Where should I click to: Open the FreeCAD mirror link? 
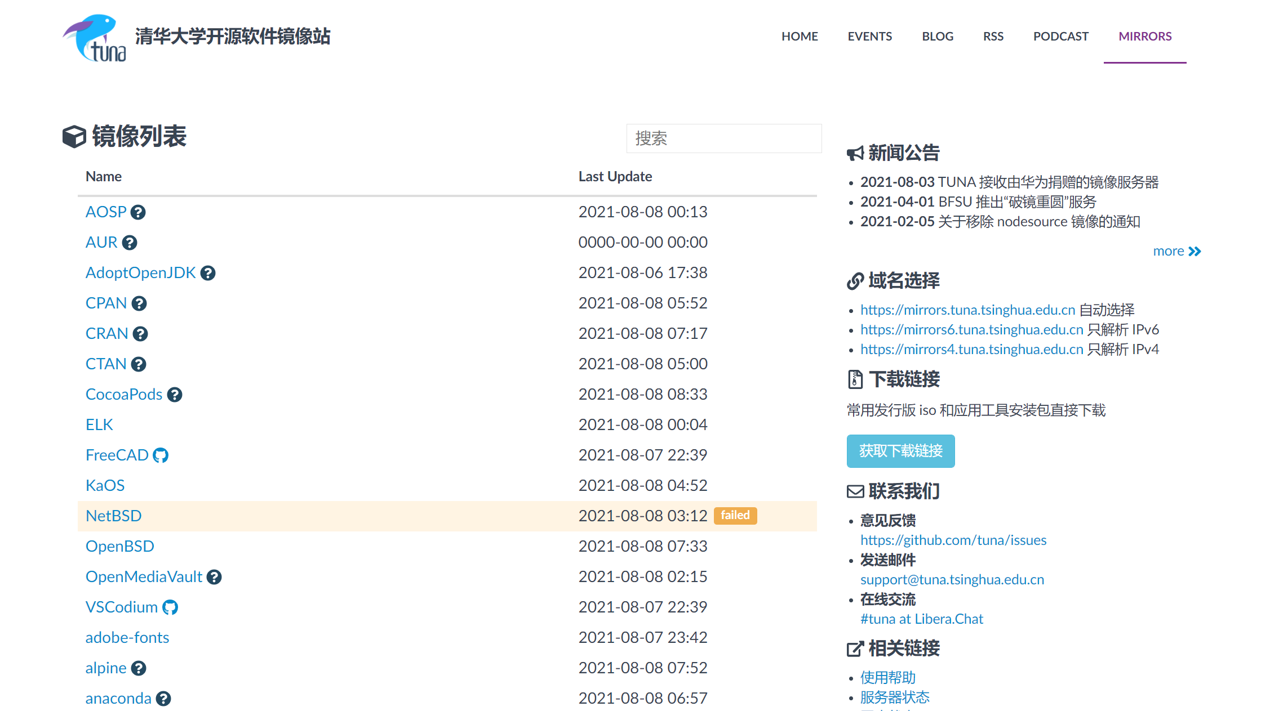coord(117,455)
